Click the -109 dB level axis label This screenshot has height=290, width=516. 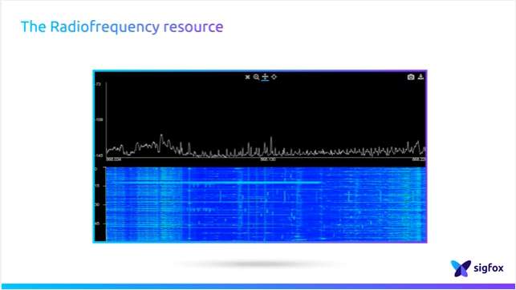99,120
